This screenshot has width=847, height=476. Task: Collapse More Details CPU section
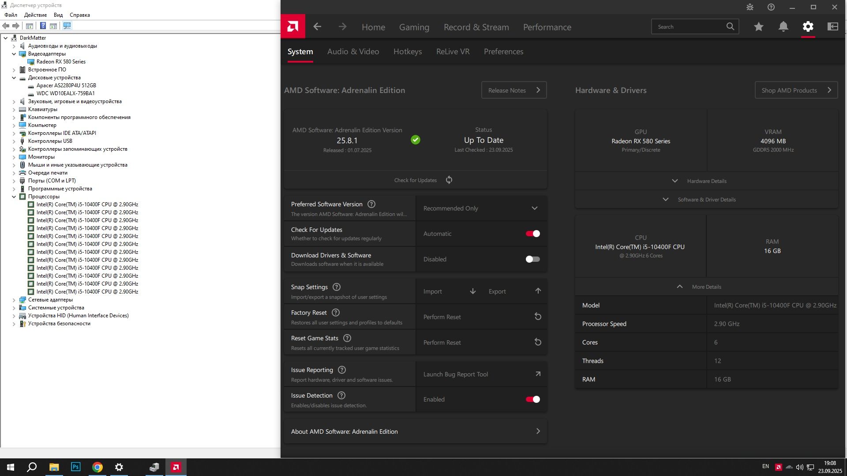(x=706, y=286)
